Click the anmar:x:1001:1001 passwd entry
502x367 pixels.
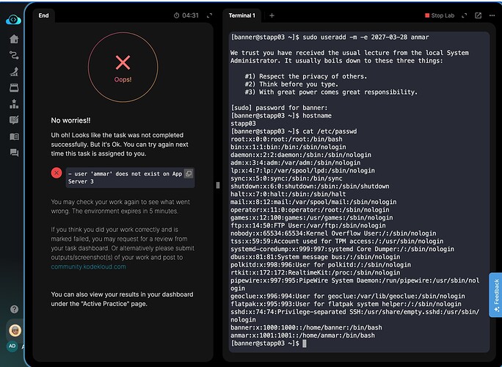tap(302, 335)
